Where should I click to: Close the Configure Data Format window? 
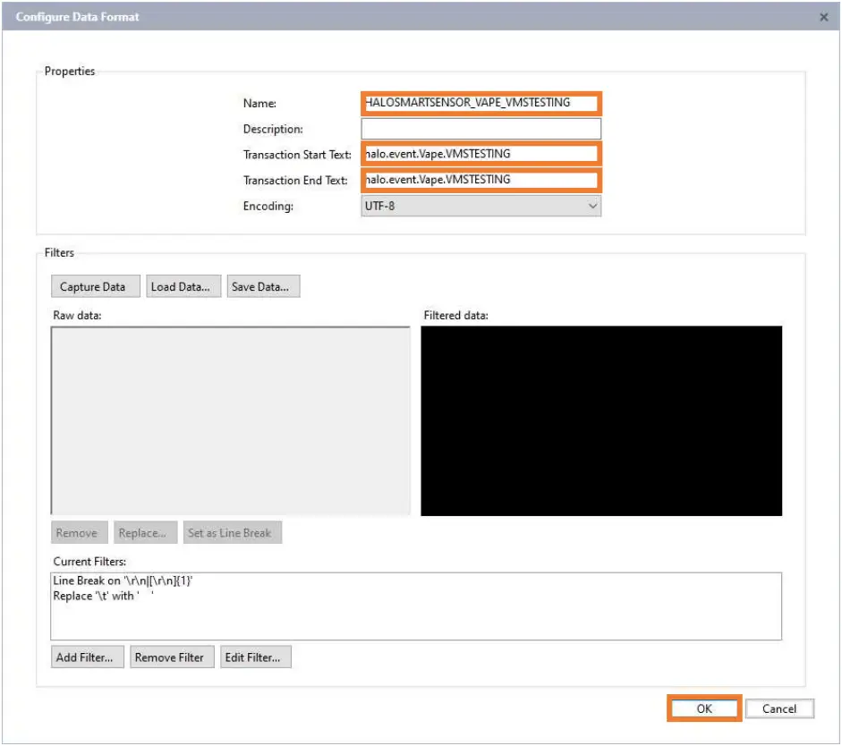[825, 16]
